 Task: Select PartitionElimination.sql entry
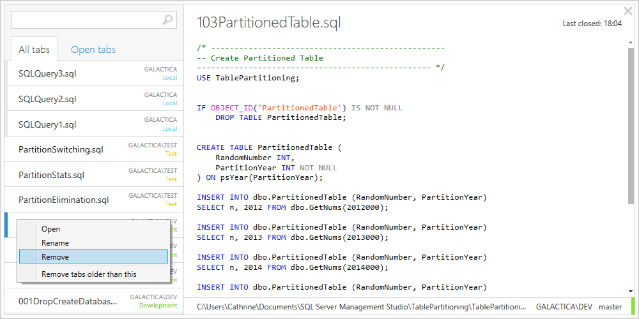[63, 200]
